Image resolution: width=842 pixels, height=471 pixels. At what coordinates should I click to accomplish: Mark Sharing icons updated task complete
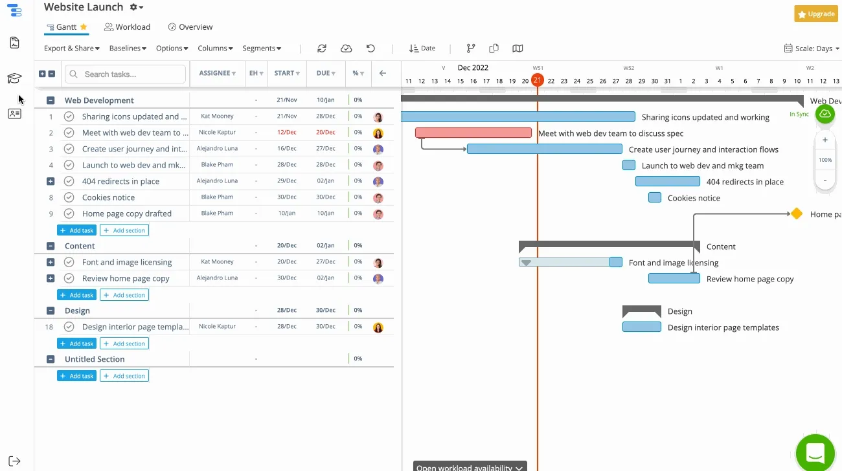coord(69,116)
